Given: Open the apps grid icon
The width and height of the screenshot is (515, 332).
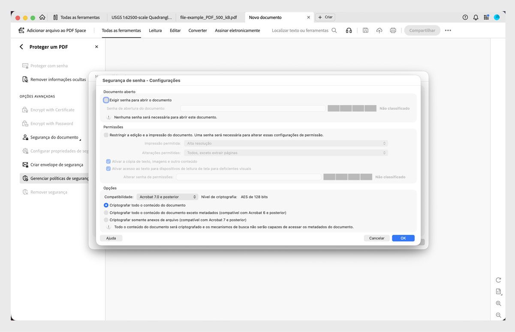Looking at the screenshot, I should (486, 18).
